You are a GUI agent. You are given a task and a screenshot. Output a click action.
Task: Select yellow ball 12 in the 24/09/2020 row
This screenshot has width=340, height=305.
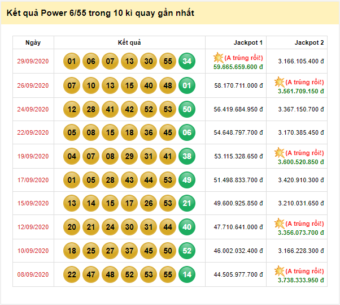click(72, 109)
